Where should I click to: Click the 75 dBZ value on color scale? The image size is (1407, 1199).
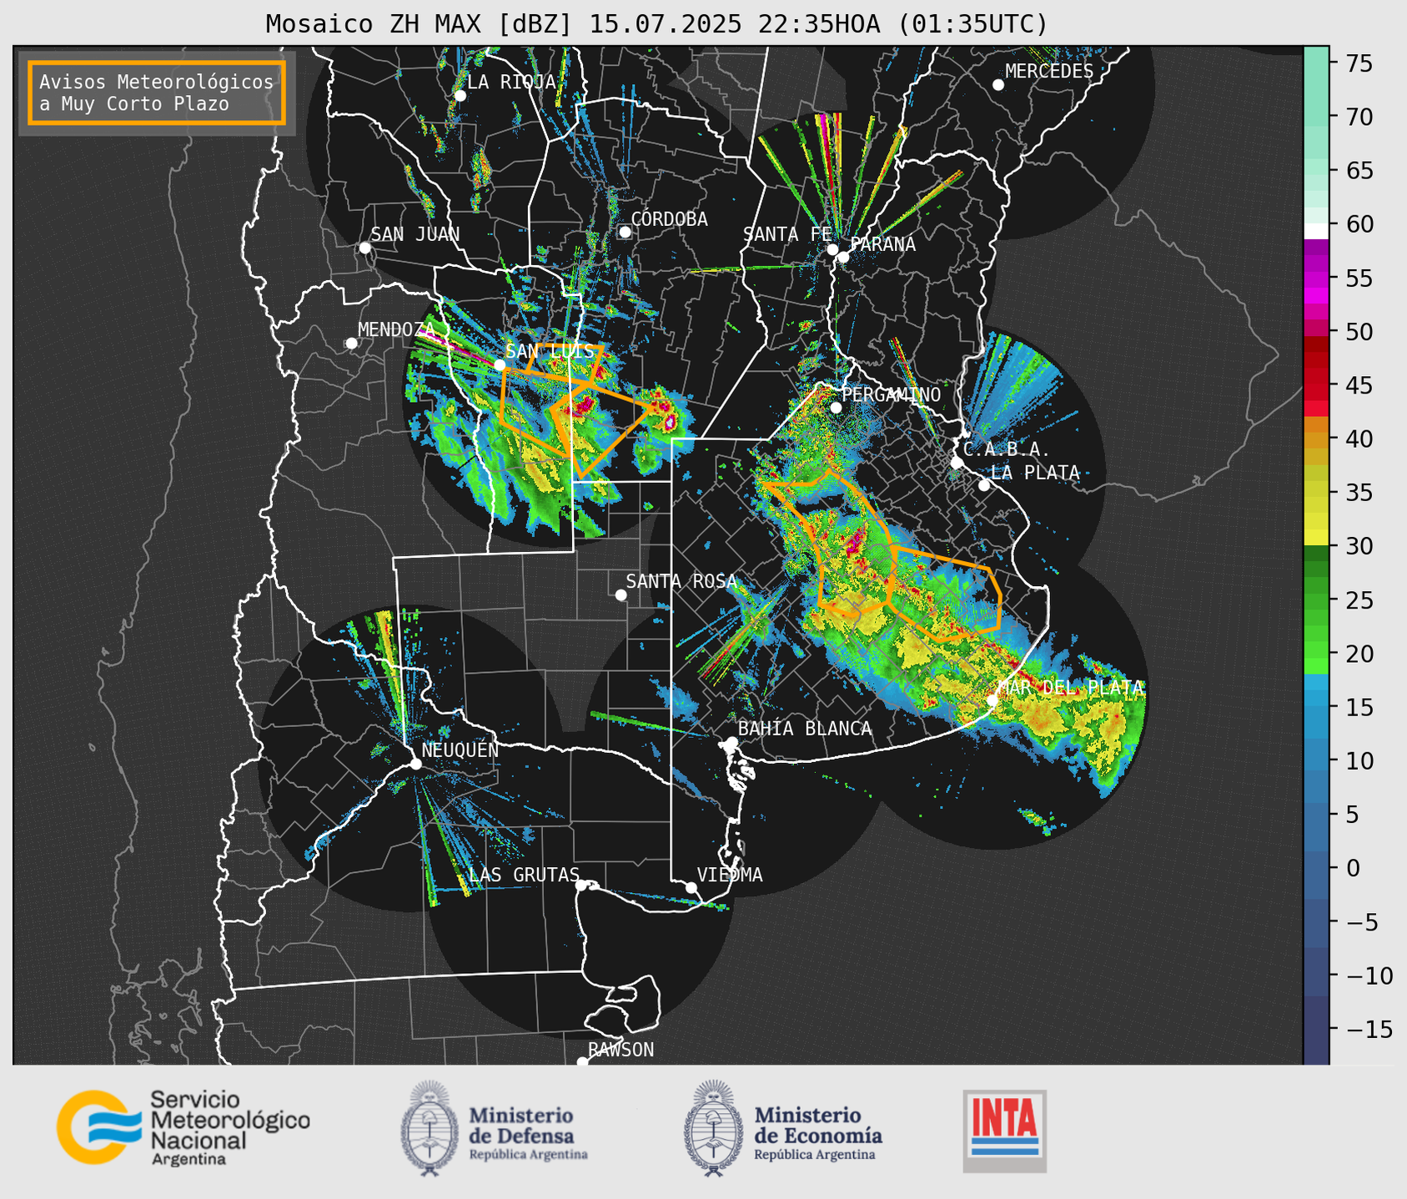coord(1358,63)
